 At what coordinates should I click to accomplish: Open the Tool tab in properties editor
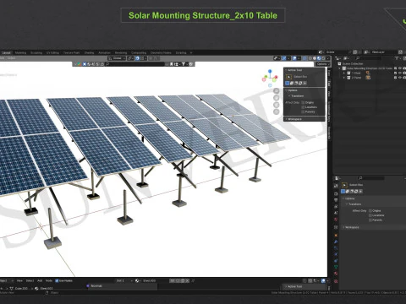point(336,186)
